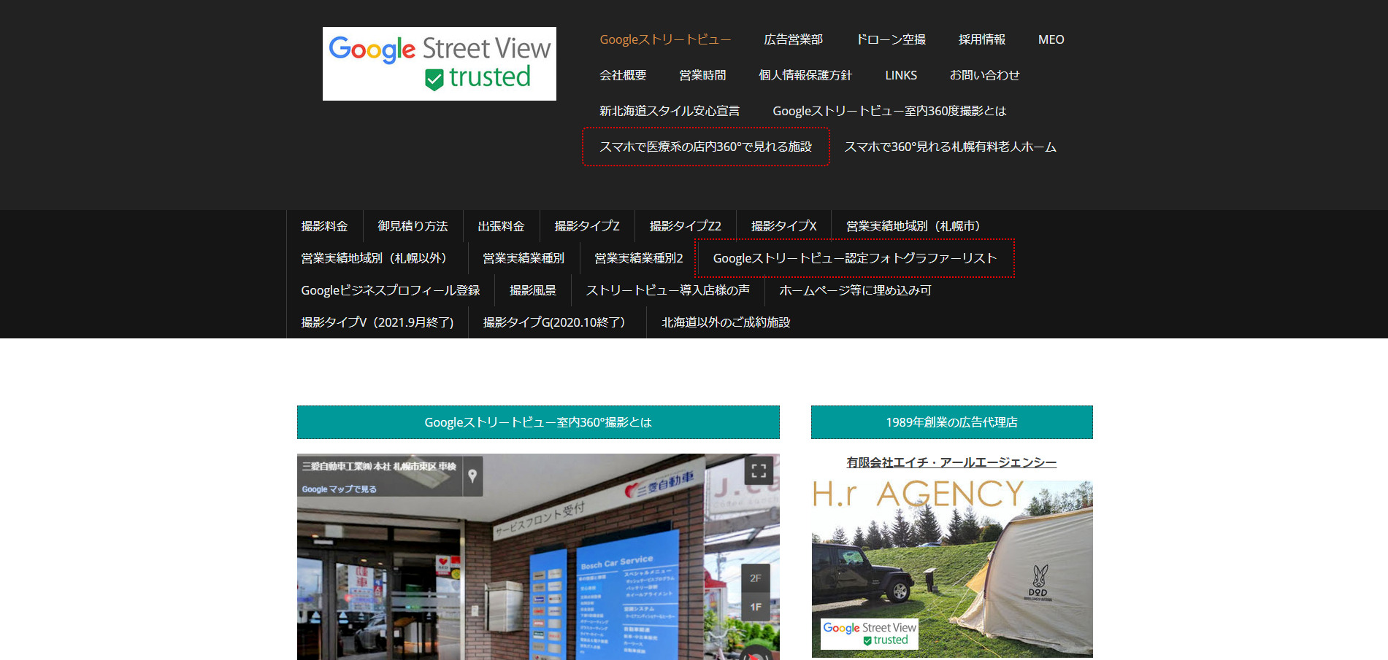Screen dimensions: 1388x660
Task: Open 北海道以外のご成約施設 page
Action: tap(726, 322)
